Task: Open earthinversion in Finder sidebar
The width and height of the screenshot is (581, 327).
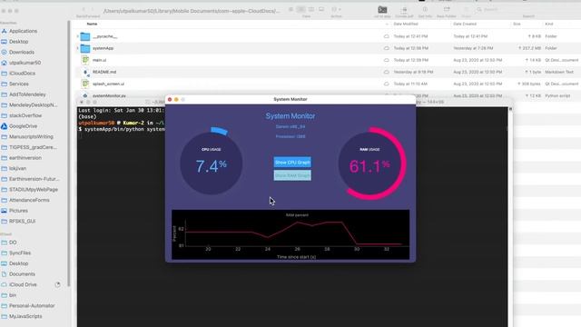Action: [x=25, y=158]
